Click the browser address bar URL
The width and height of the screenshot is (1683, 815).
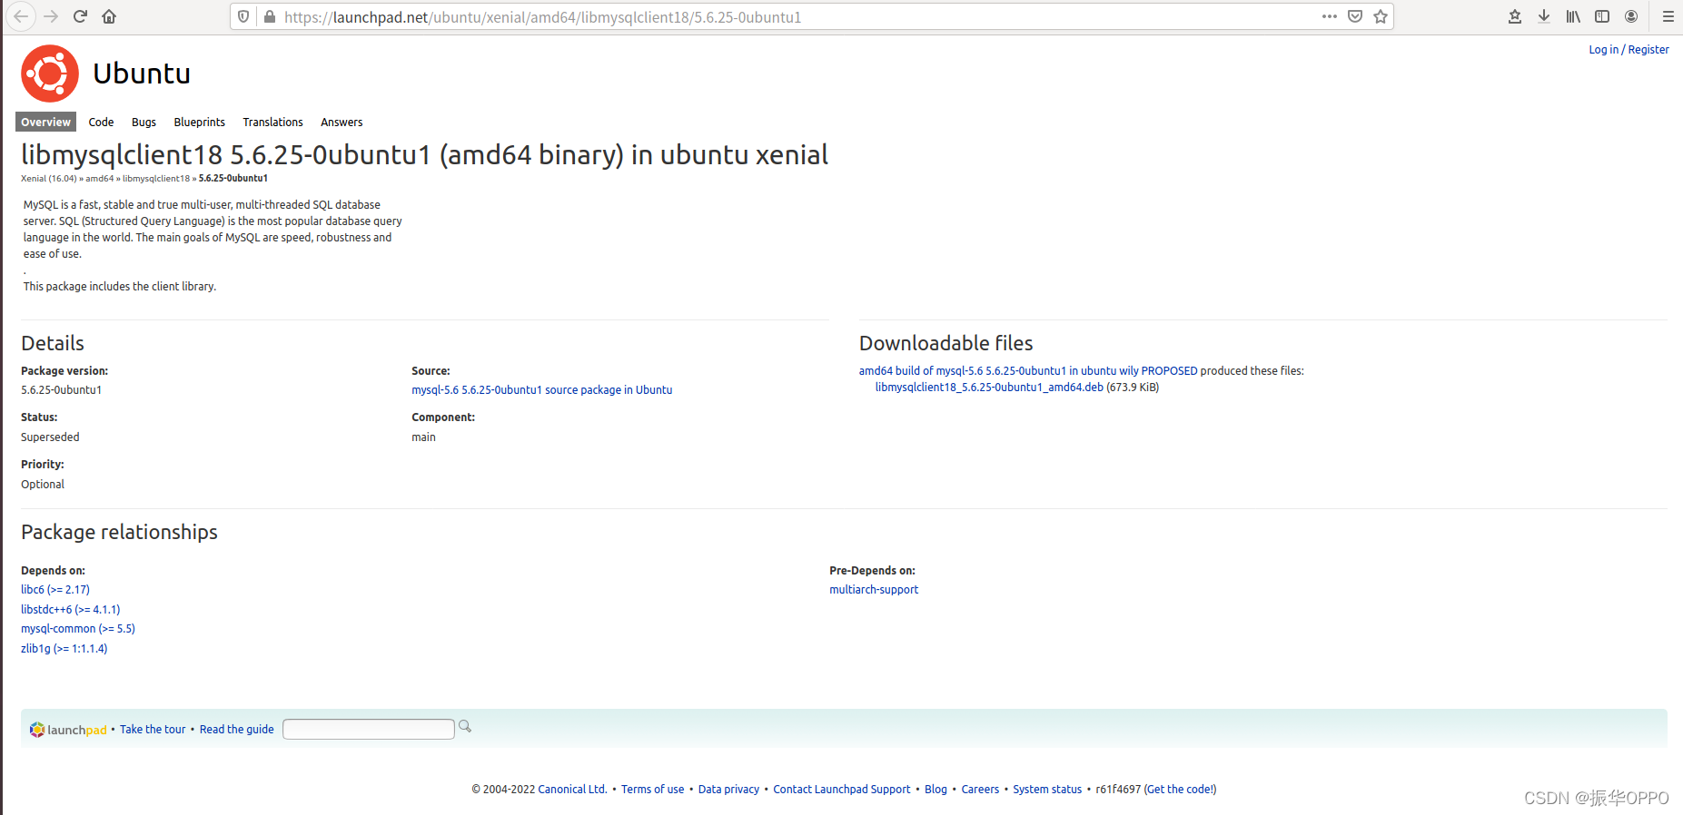(542, 17)
